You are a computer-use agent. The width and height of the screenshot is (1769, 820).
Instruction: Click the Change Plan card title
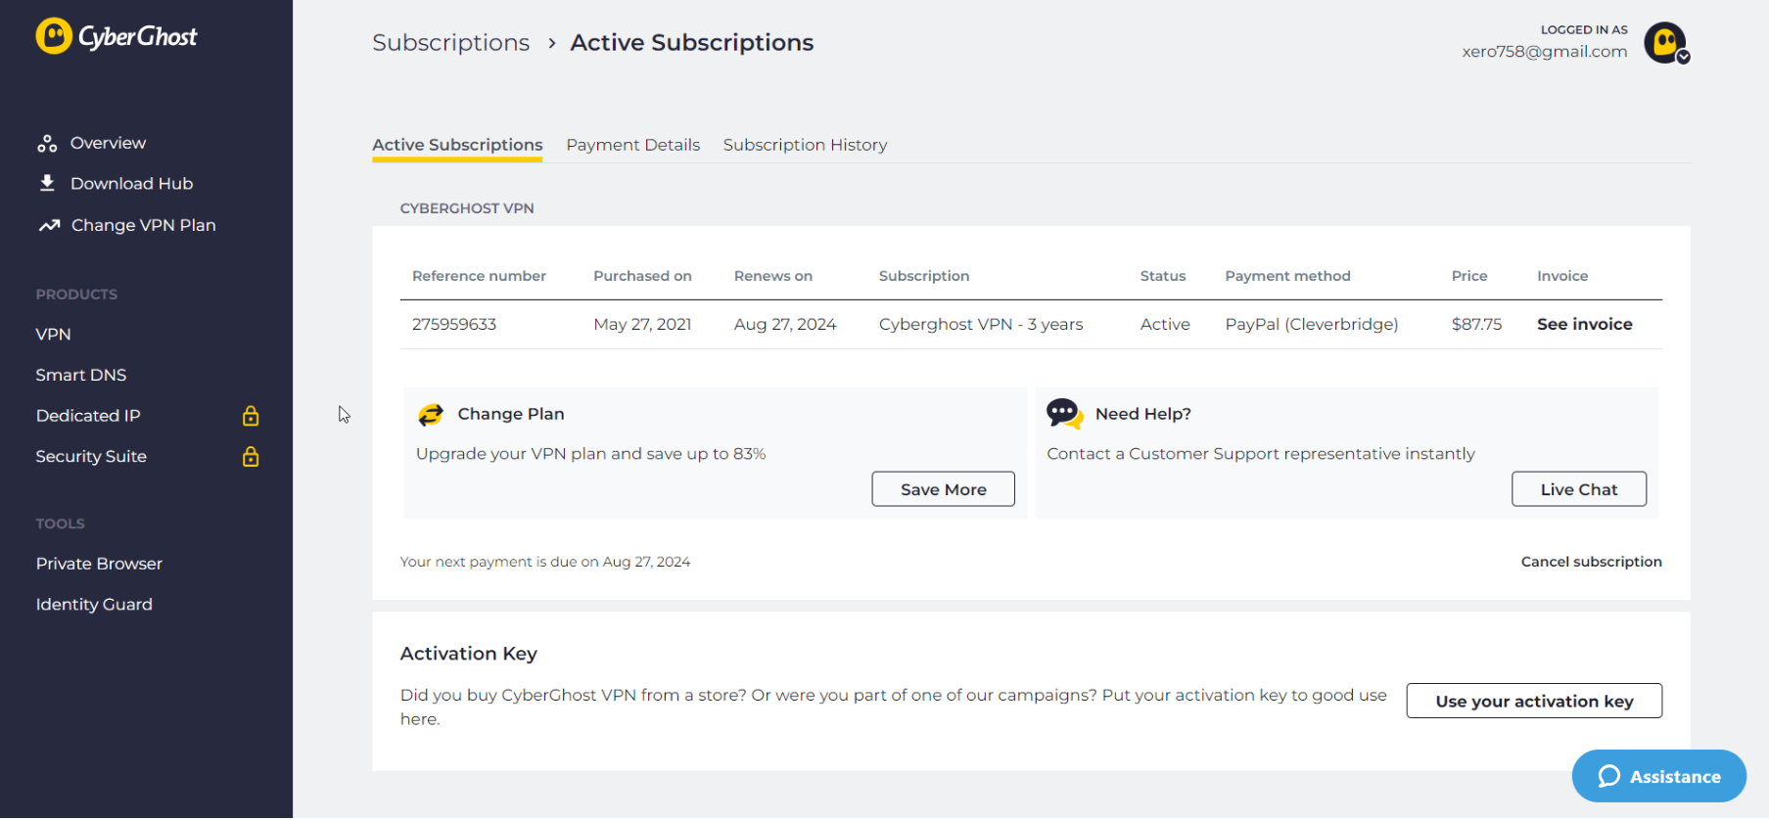point(511,414)
